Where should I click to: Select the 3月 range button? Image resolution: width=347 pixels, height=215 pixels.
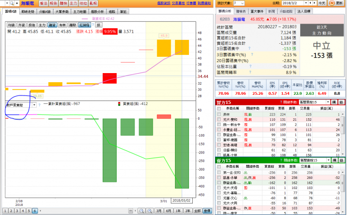pos(159,211)
